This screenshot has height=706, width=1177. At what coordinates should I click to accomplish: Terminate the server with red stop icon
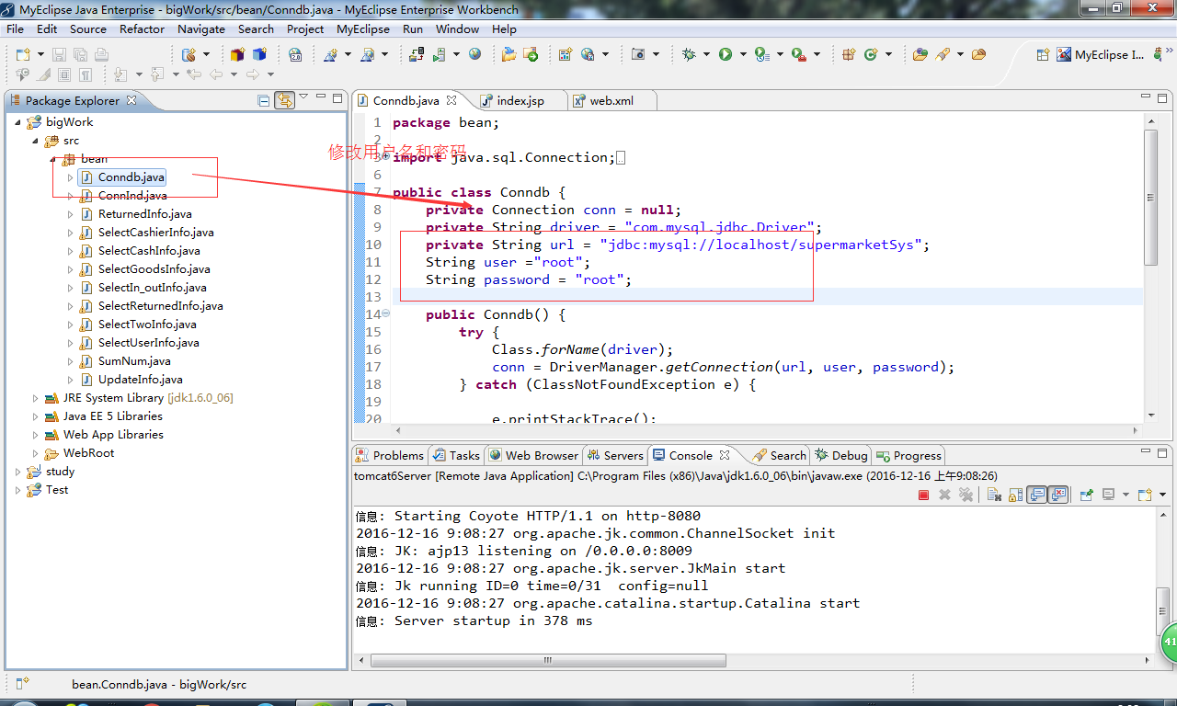tap(923, 495)
